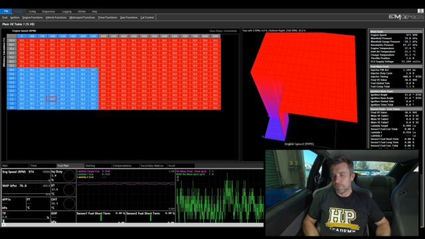Select the Inlet Air Temperature row
This screenshot has width=425, height=239.
point(396,52)
